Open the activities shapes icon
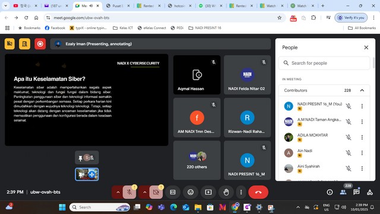The height and width of the screenshot is (214, 380). 370,192
